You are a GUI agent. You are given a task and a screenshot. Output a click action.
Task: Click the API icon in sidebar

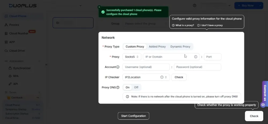pyautogui.click(x=10, y=84)
